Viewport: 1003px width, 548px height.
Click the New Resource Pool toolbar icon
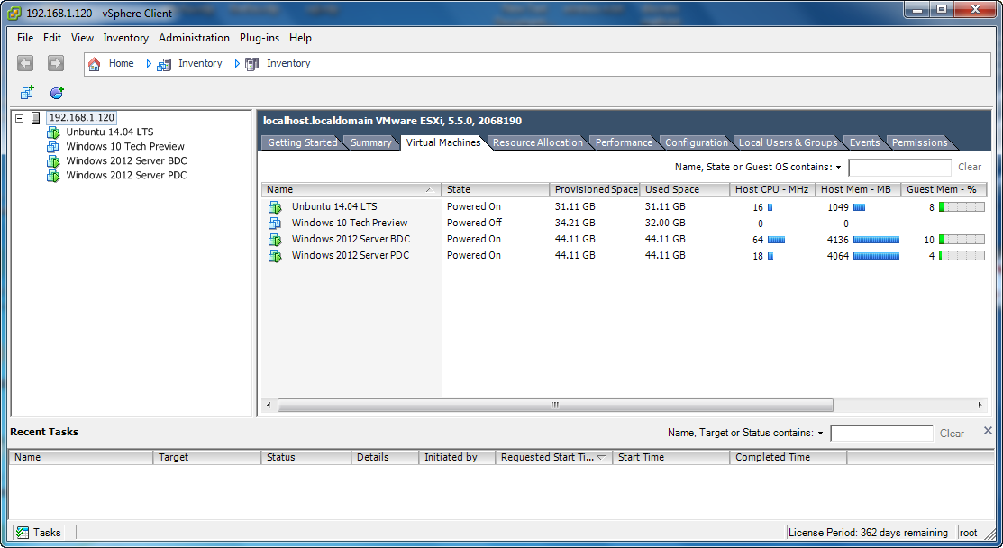pyautogui.click(x=57, y=93)
